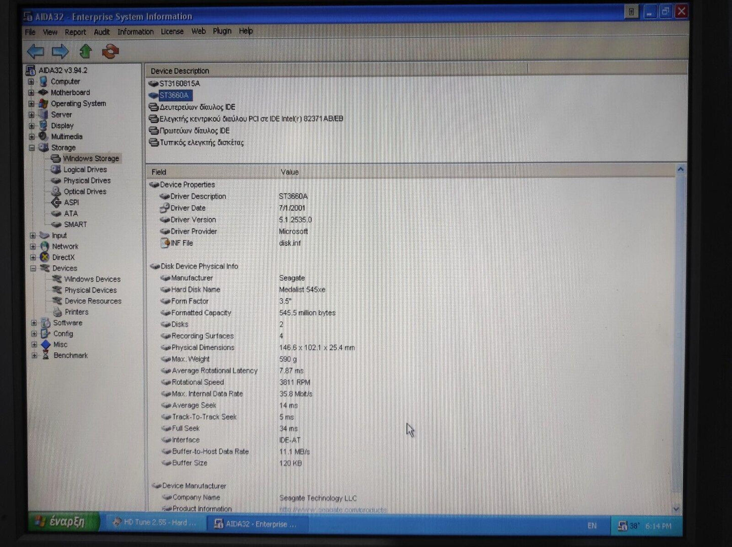Select the ST3160815A drive entry

[179, 83]
